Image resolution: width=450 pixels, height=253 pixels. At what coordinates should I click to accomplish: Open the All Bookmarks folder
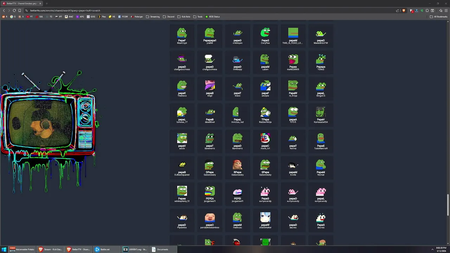(438, 17)
